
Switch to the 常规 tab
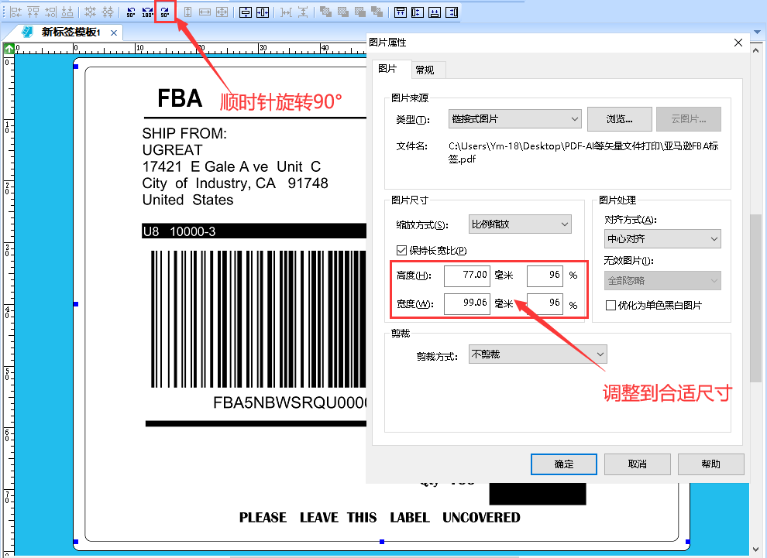(427, 69)
